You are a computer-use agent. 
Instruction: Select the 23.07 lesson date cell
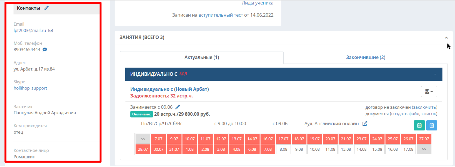[x=361, y=139]
